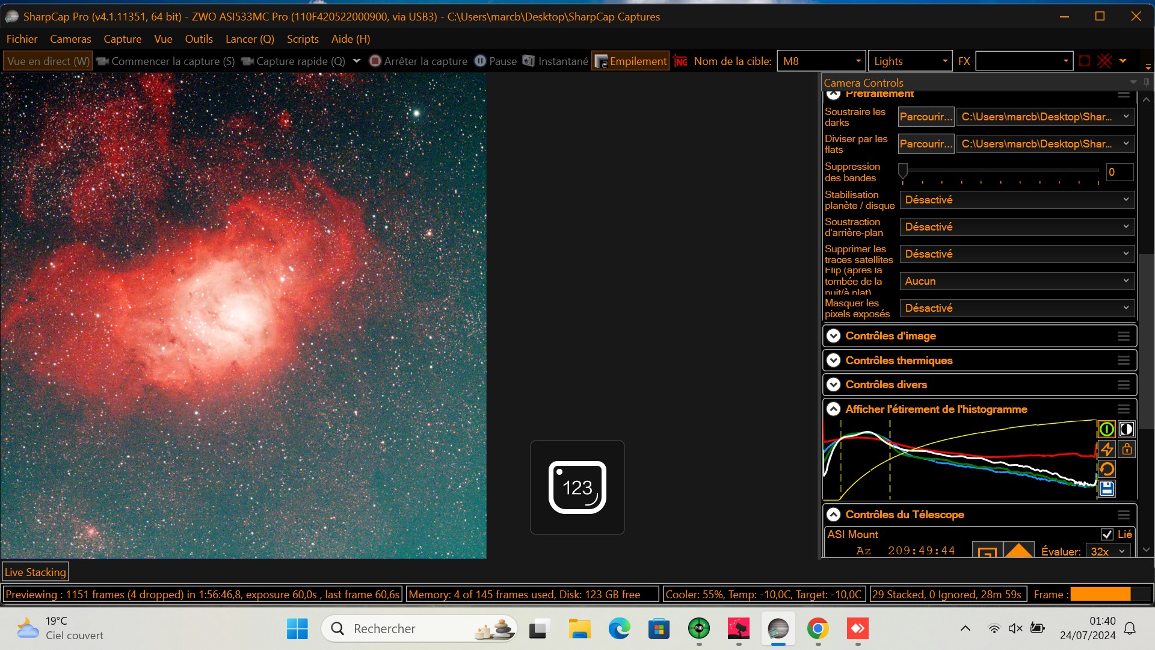
Task: Uncheck the Lié mount checkbox
Action: [1107, 534]
